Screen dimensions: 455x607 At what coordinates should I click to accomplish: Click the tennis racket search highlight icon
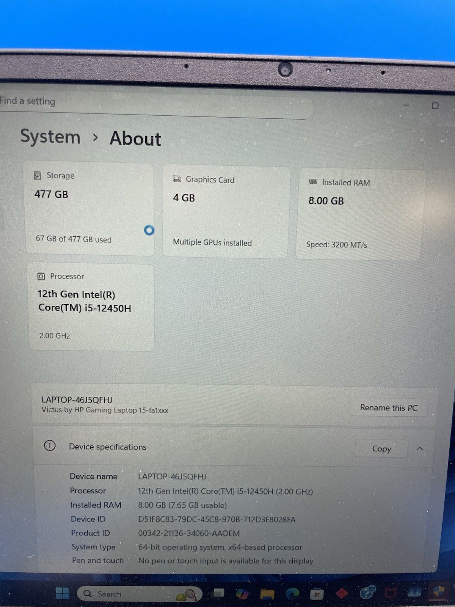pos(187,594)
